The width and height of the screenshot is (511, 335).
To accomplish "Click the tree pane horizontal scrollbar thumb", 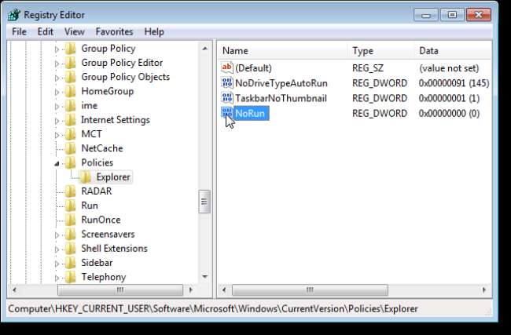I will tap(120, 289).
